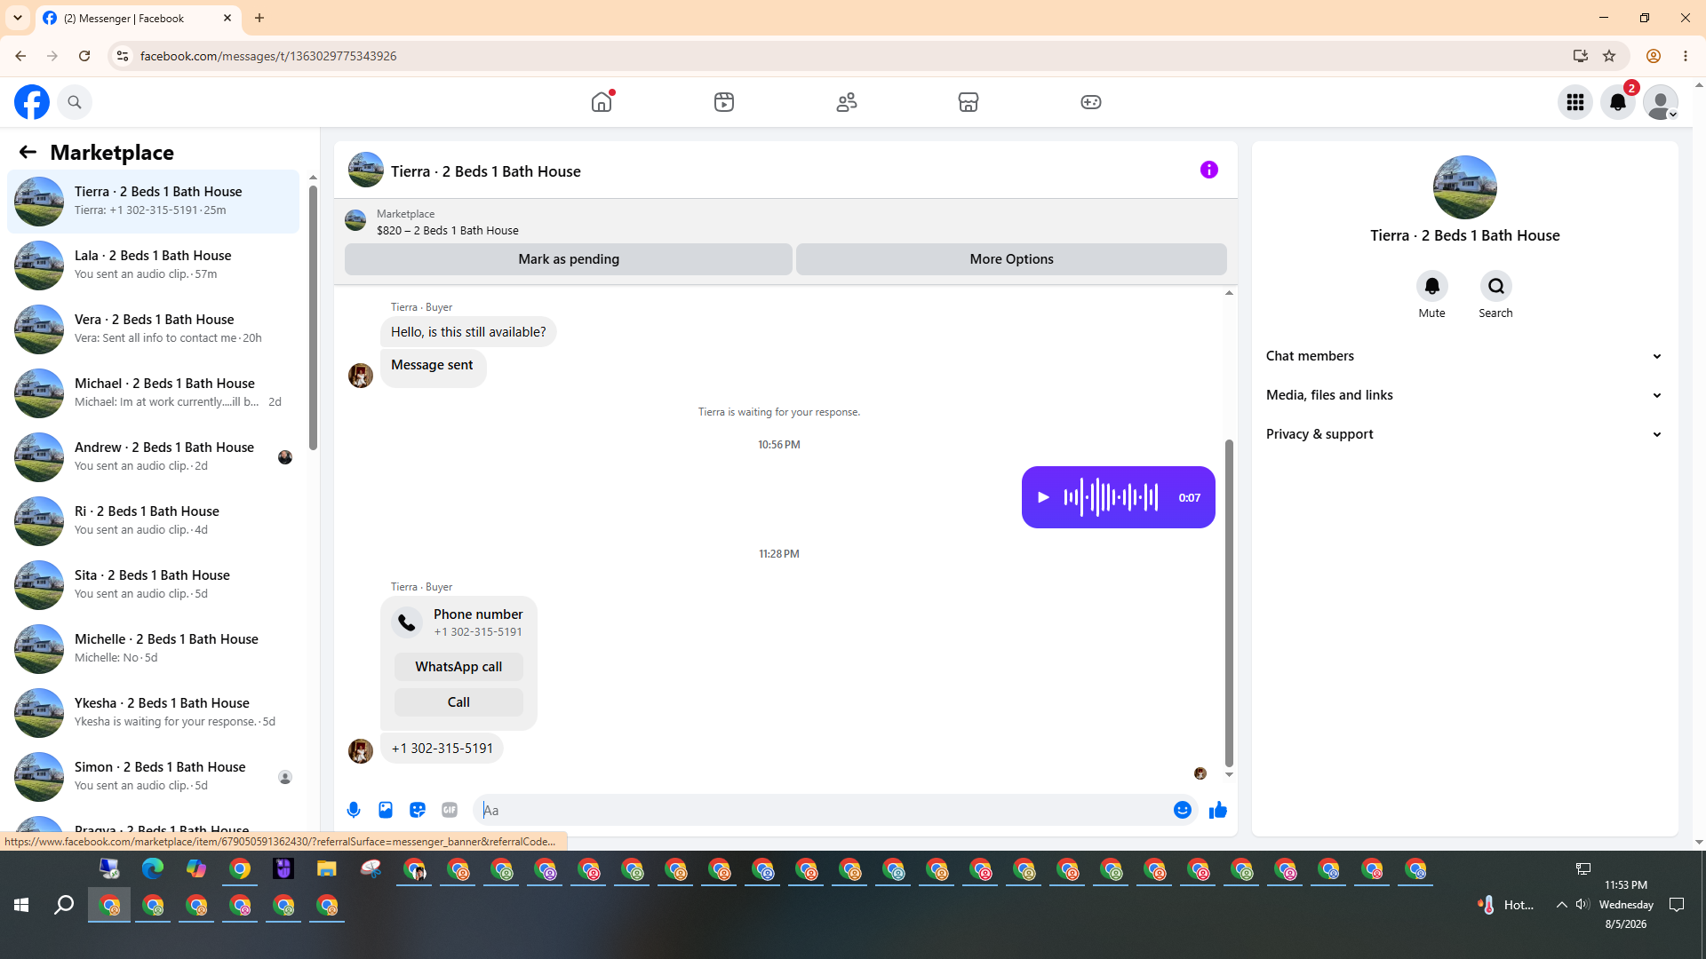This screenshot has width=1706, height=959.
Task: Click the address bar URL
Action: click(x=268, y=56)
